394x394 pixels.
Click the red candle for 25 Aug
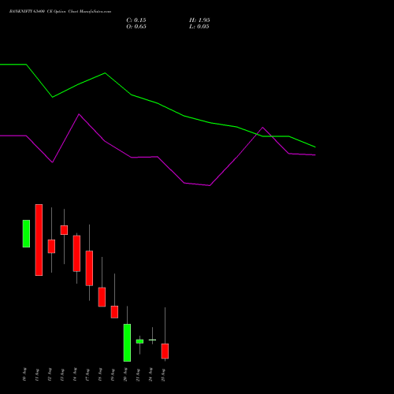click(165, 351)
